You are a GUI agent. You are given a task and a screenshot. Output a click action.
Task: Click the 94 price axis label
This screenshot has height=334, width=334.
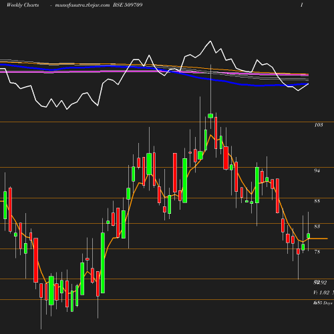[317, 170]
